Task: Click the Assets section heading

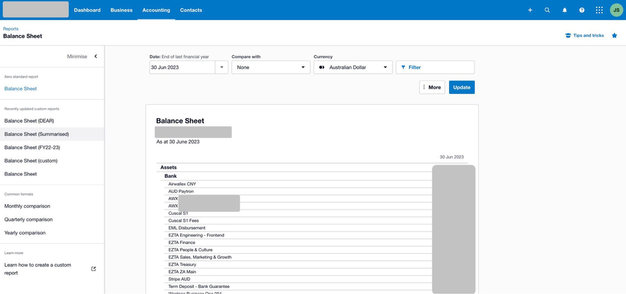Action: pyautogui.click(x=169, y=167)
